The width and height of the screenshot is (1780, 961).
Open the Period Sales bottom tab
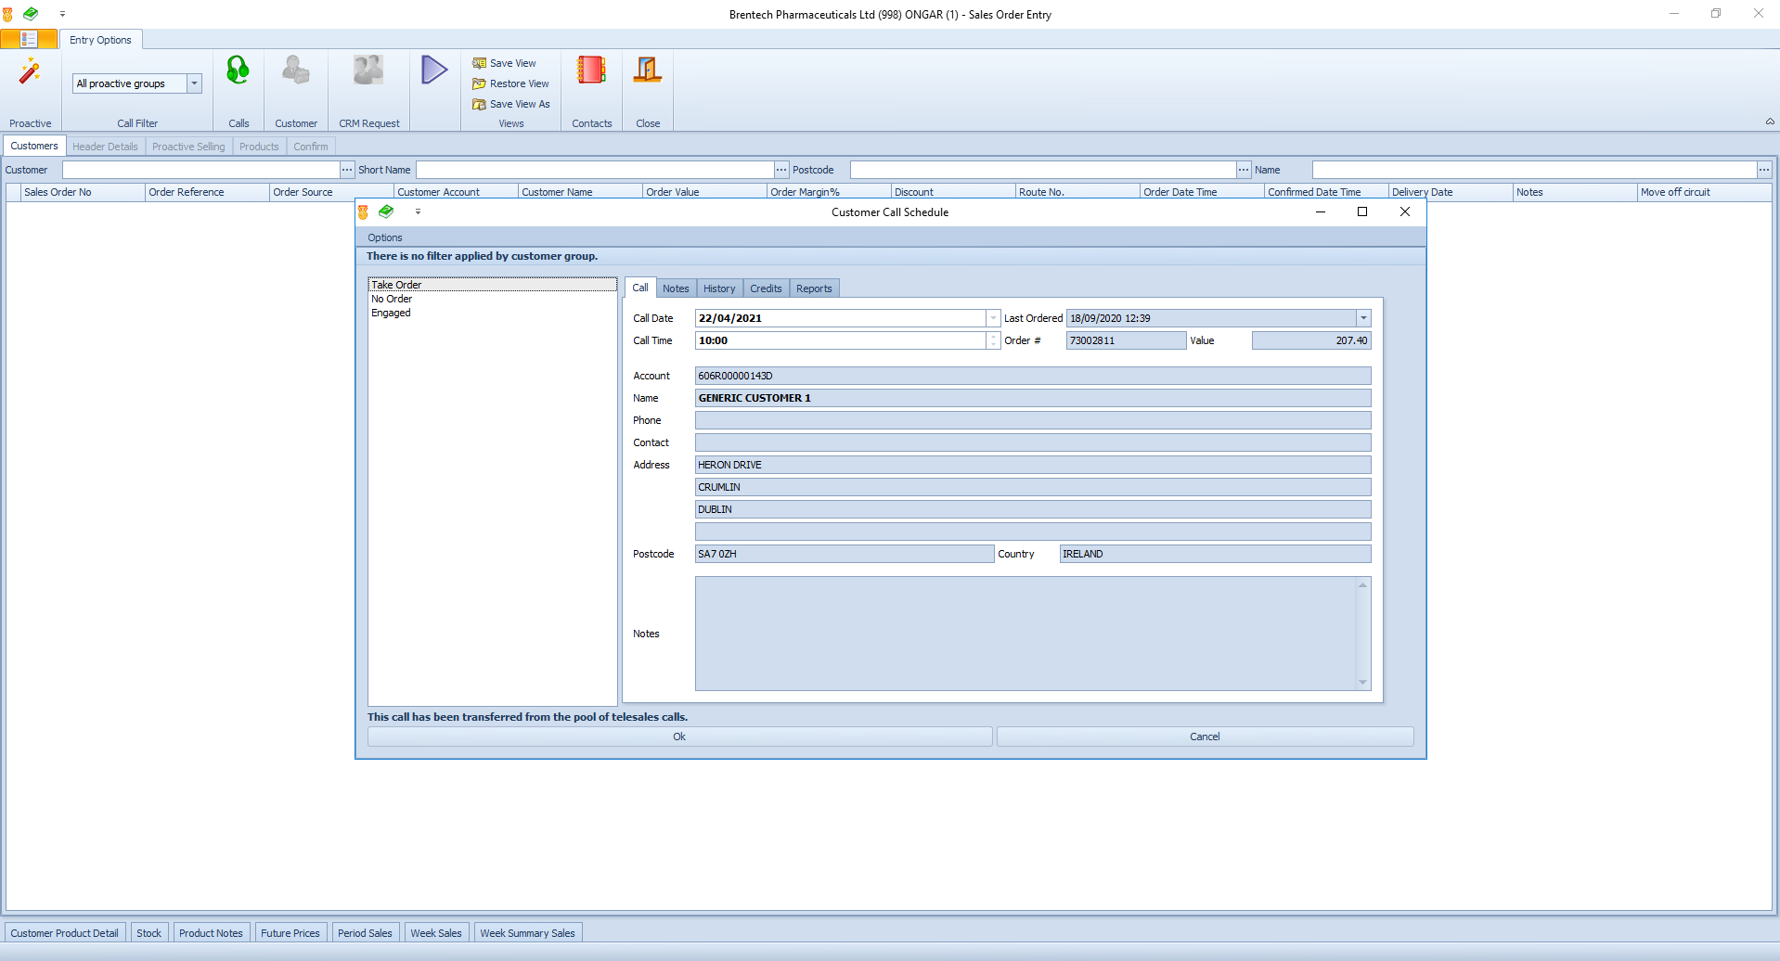(365, 933)
